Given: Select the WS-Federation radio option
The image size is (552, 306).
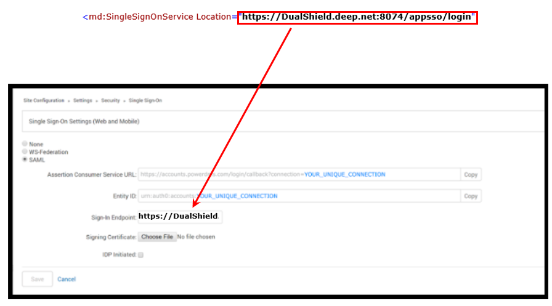Looking at the screenshot, I should pyautogui.click(x=25, y=151).
